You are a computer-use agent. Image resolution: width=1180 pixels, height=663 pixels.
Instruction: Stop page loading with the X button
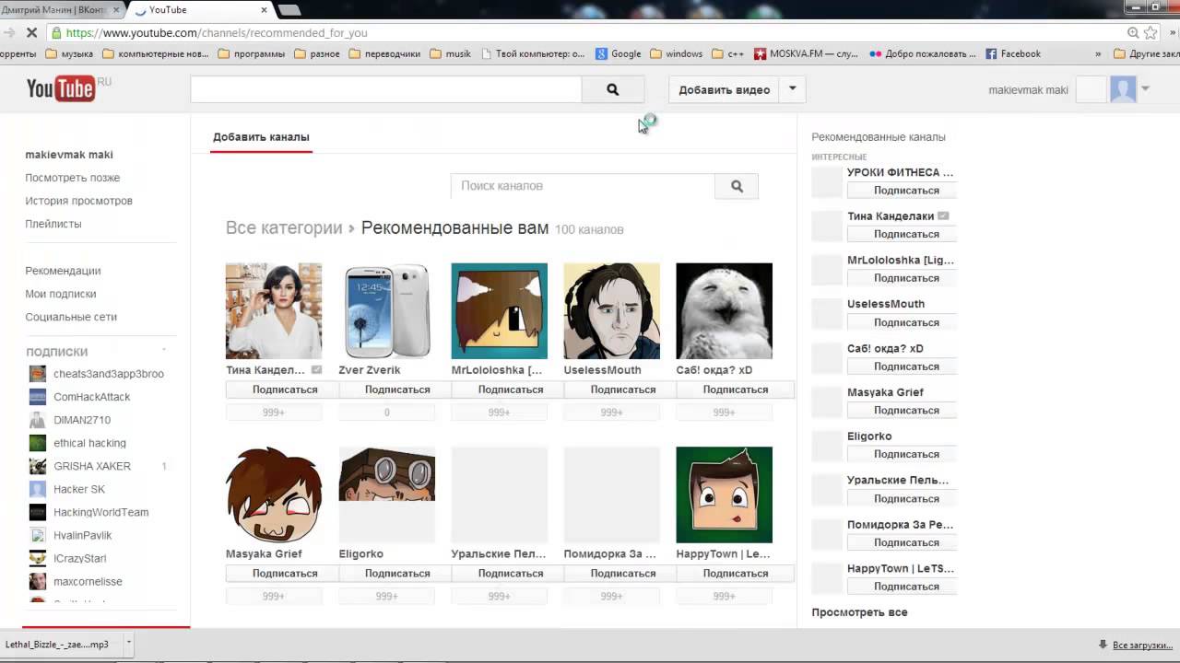pyautogui.click(x=33, y=32)
